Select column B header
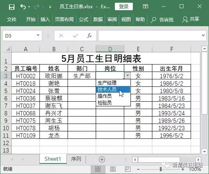 54,49
